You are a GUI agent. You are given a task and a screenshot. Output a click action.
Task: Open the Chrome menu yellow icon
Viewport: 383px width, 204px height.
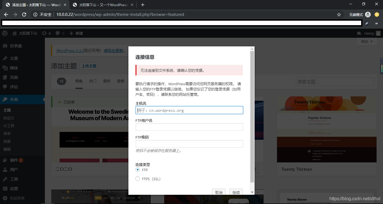(x=377, y=15)
